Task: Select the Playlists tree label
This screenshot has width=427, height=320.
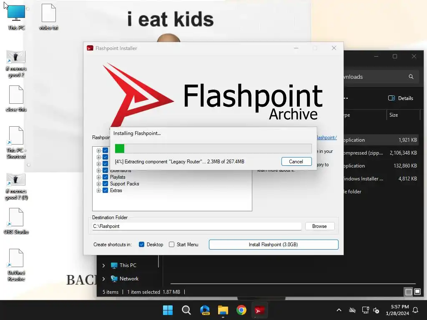Action: pyautogui.click(x=118, y=177)
